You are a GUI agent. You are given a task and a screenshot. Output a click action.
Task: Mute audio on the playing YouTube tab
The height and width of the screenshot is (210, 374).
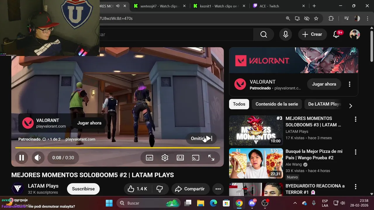(117, 6)
